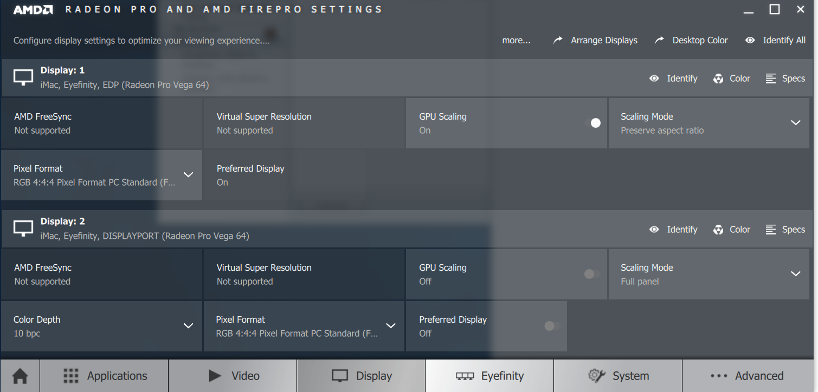Click 'Preserve aspect ratio' value text
Screen dimensions: 818x392
(662, 130)
